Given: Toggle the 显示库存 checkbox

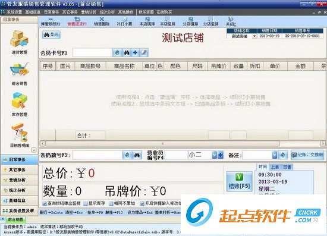Looking at the screenshot, I should (x=86, y=204).
